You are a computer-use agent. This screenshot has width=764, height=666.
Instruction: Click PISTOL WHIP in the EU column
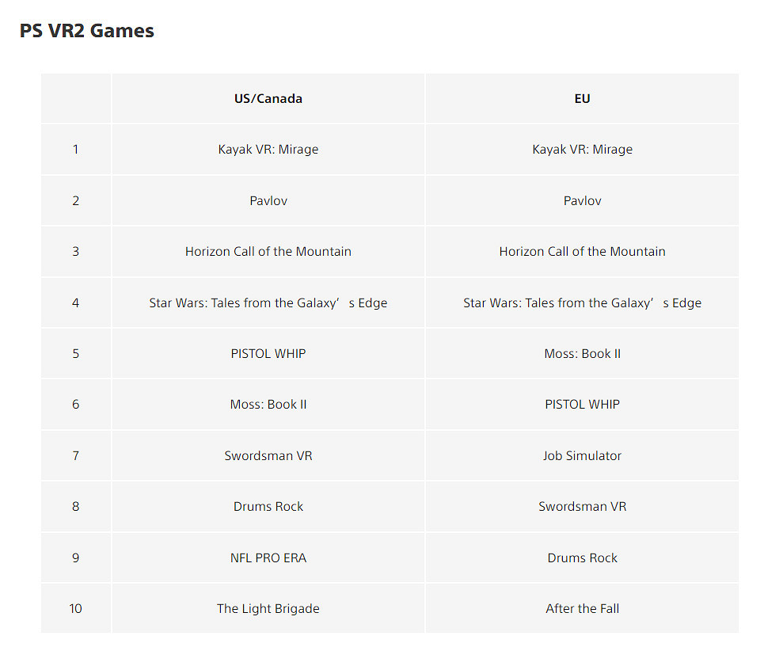582,405
